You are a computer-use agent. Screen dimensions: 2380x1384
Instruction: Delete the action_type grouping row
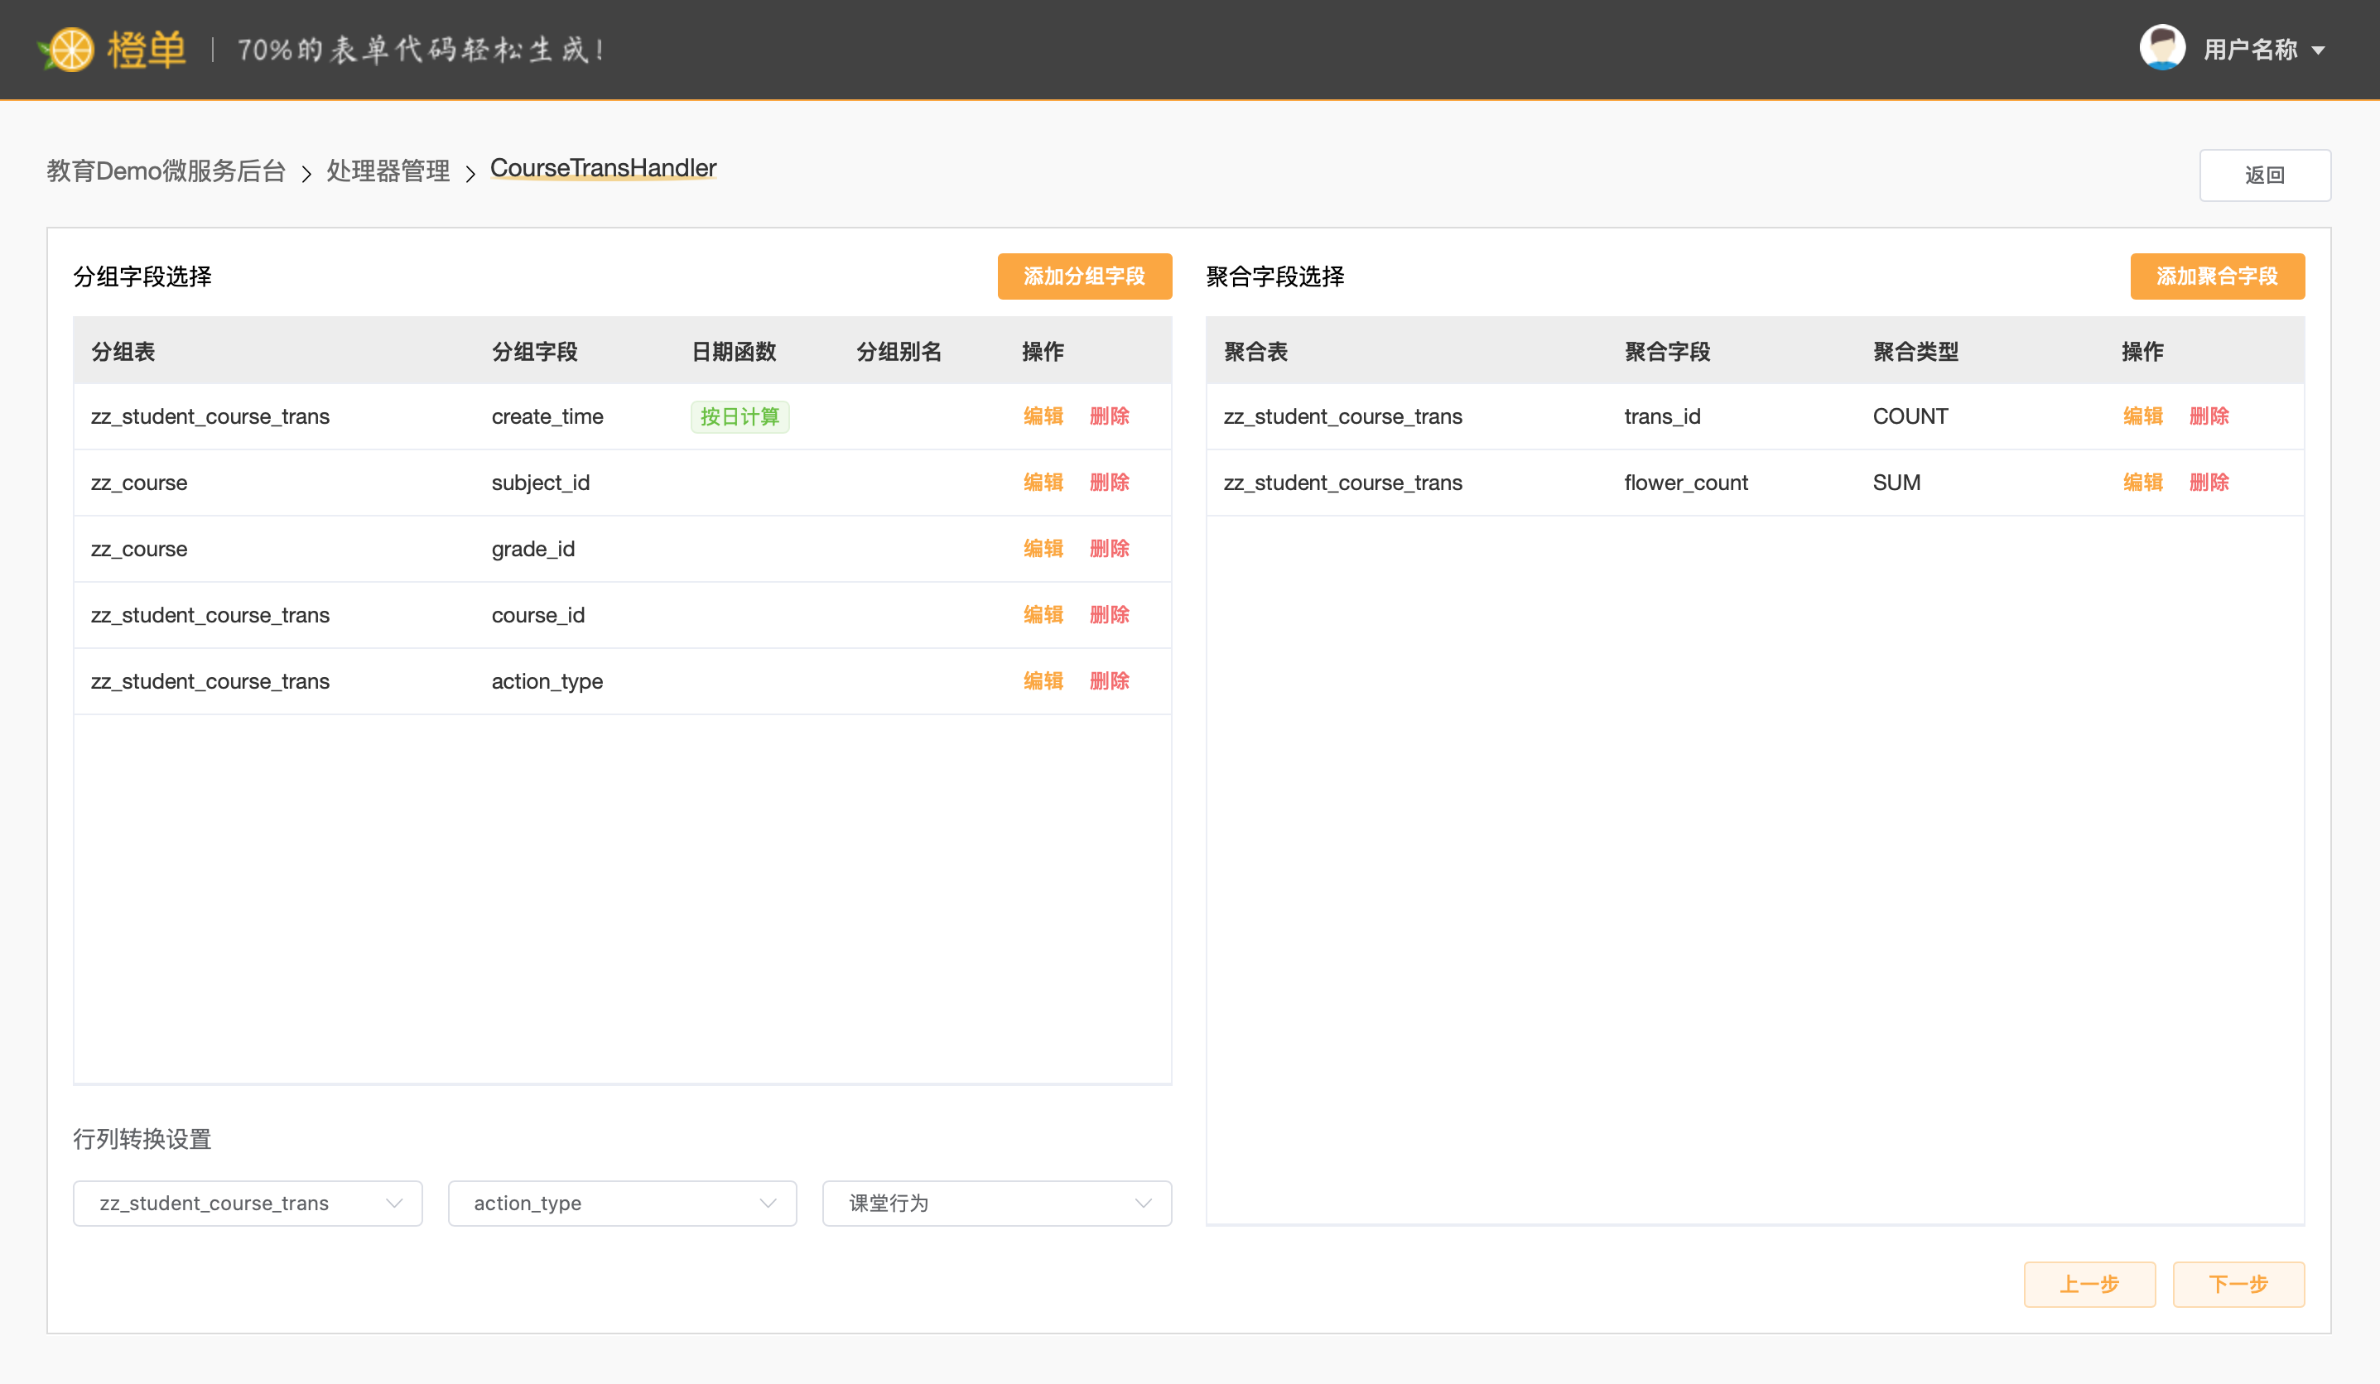pos(1109,680)
